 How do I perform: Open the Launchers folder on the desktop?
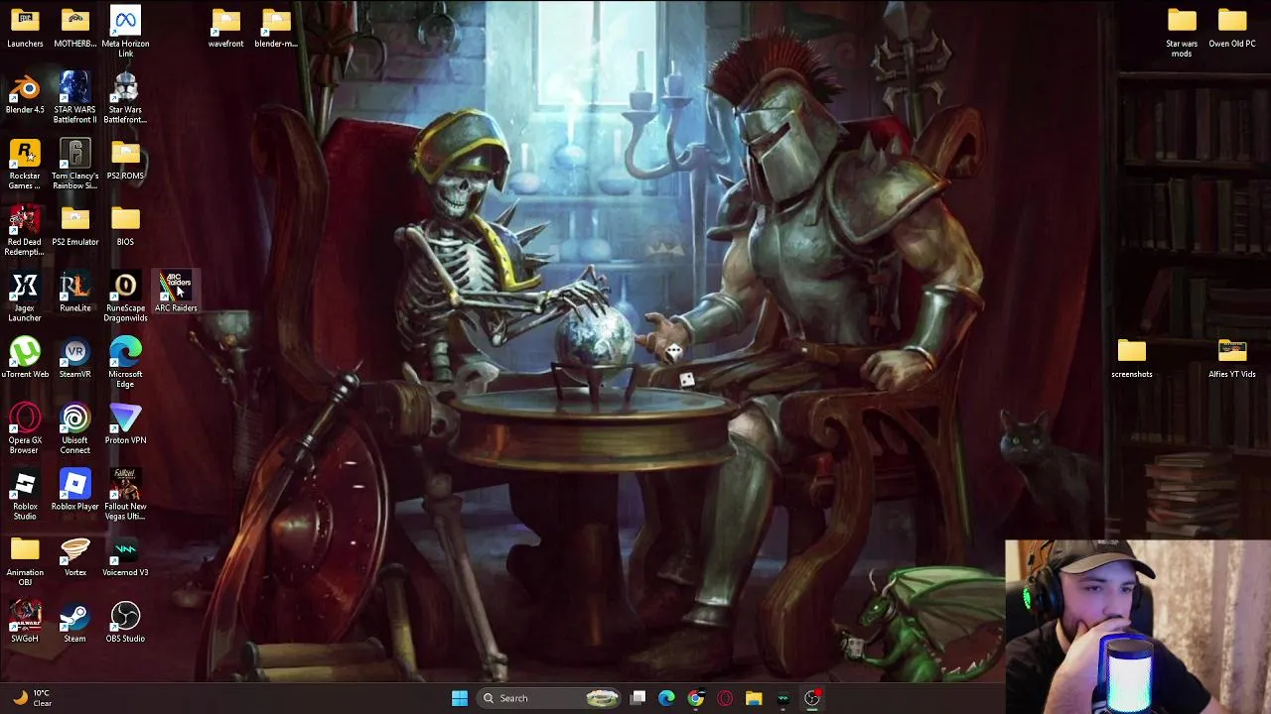point(25,28)
